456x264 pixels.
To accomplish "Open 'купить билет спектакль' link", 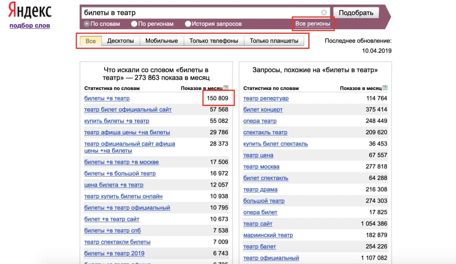I will pyautogui.click(x=275, y=144).
